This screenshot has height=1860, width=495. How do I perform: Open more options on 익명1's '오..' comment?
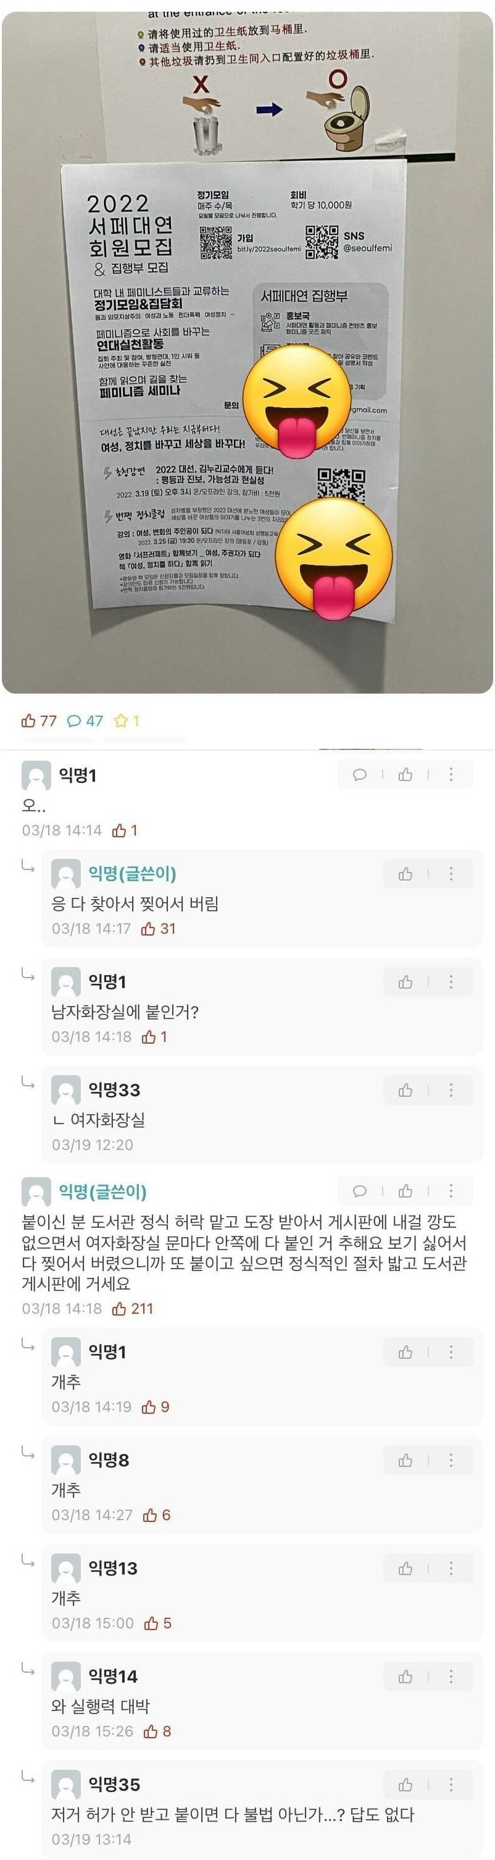coord(451,775)
